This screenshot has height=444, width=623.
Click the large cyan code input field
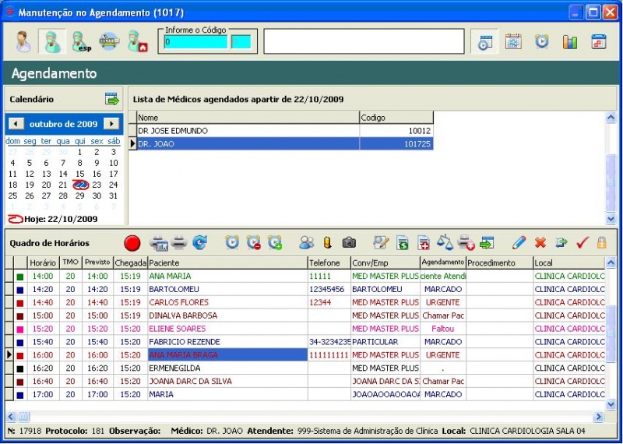click(195, 42)
